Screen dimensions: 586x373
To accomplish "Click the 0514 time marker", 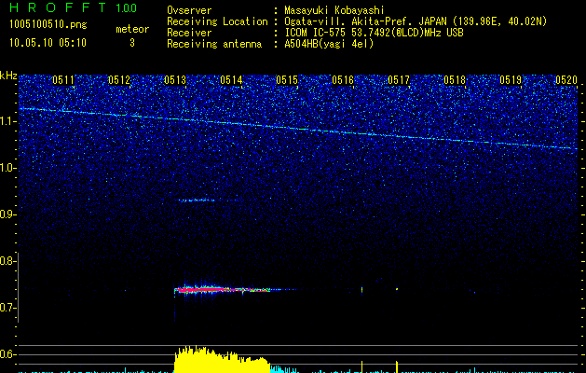I will click(231, 80).
